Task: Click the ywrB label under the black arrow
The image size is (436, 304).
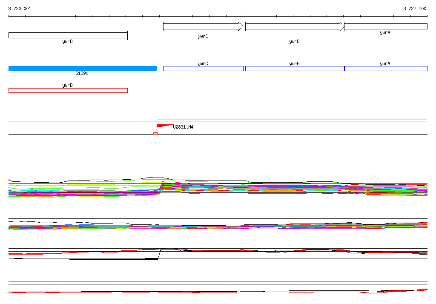Action: point(294,42)
